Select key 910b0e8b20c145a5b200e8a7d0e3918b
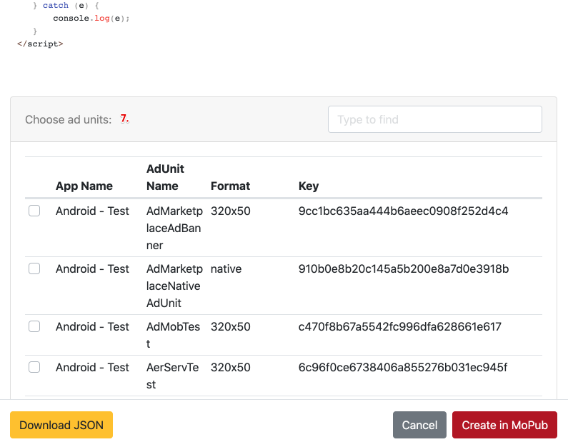 (404, 269)
